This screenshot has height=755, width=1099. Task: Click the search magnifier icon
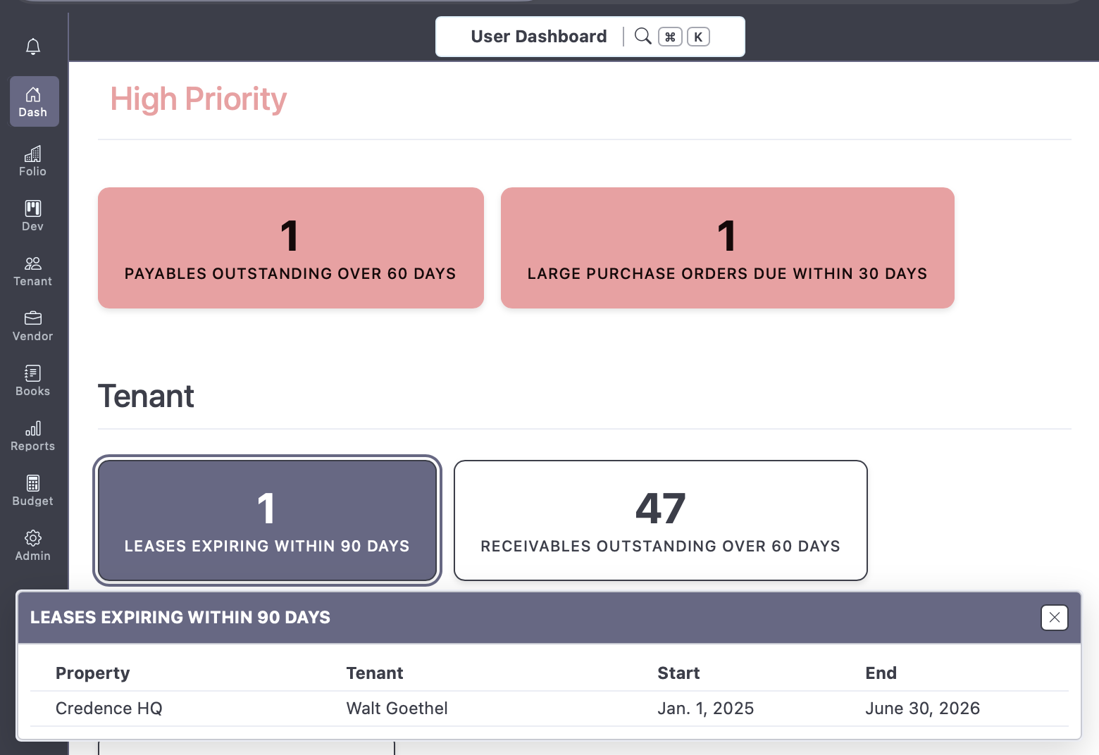pyautogui.click(x=642, y=36)
